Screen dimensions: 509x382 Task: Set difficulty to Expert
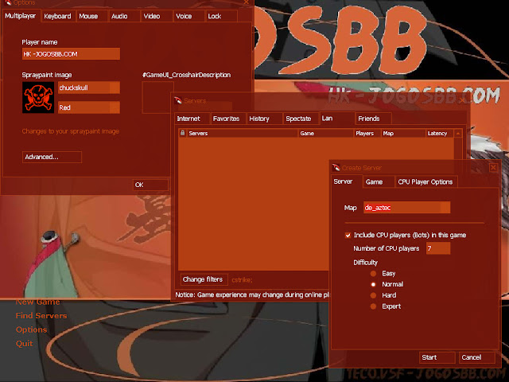[373, 306]
